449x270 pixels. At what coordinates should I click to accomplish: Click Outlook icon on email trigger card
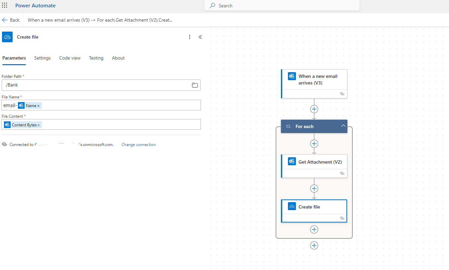[x=292, y=76]
